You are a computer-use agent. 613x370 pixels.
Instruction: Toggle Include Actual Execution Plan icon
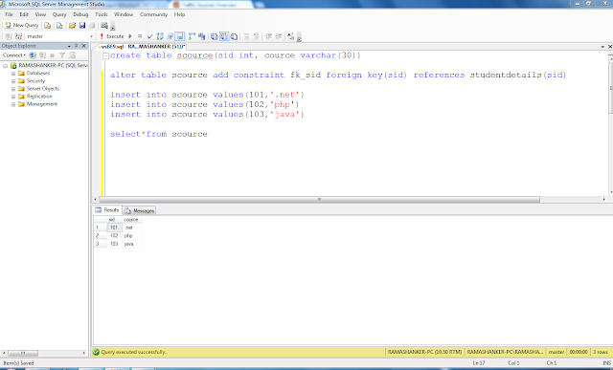pos(192,36)
